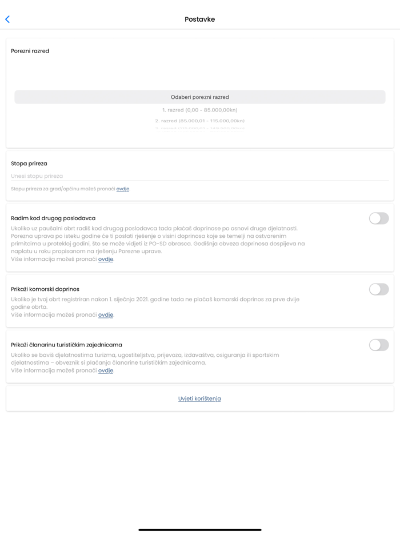The image size is (400, 534).
Task: Open ovdje link for stopa prireza lookup
Action: pyautogui.click(x=122, y=189)
